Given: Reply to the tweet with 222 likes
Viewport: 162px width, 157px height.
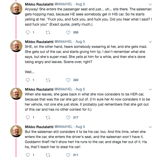Looking at the screenshot, I should [x=28, y=80].
